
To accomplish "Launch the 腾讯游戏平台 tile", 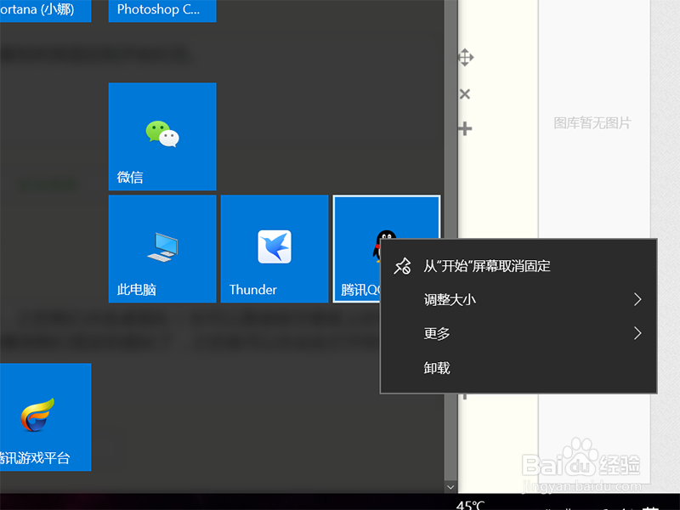I will [46, 416].
